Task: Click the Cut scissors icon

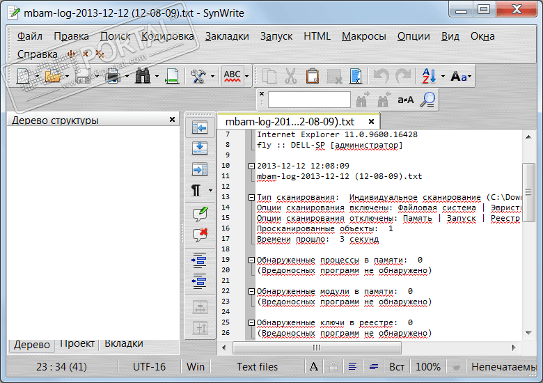Action: click(x=291, y=76)
